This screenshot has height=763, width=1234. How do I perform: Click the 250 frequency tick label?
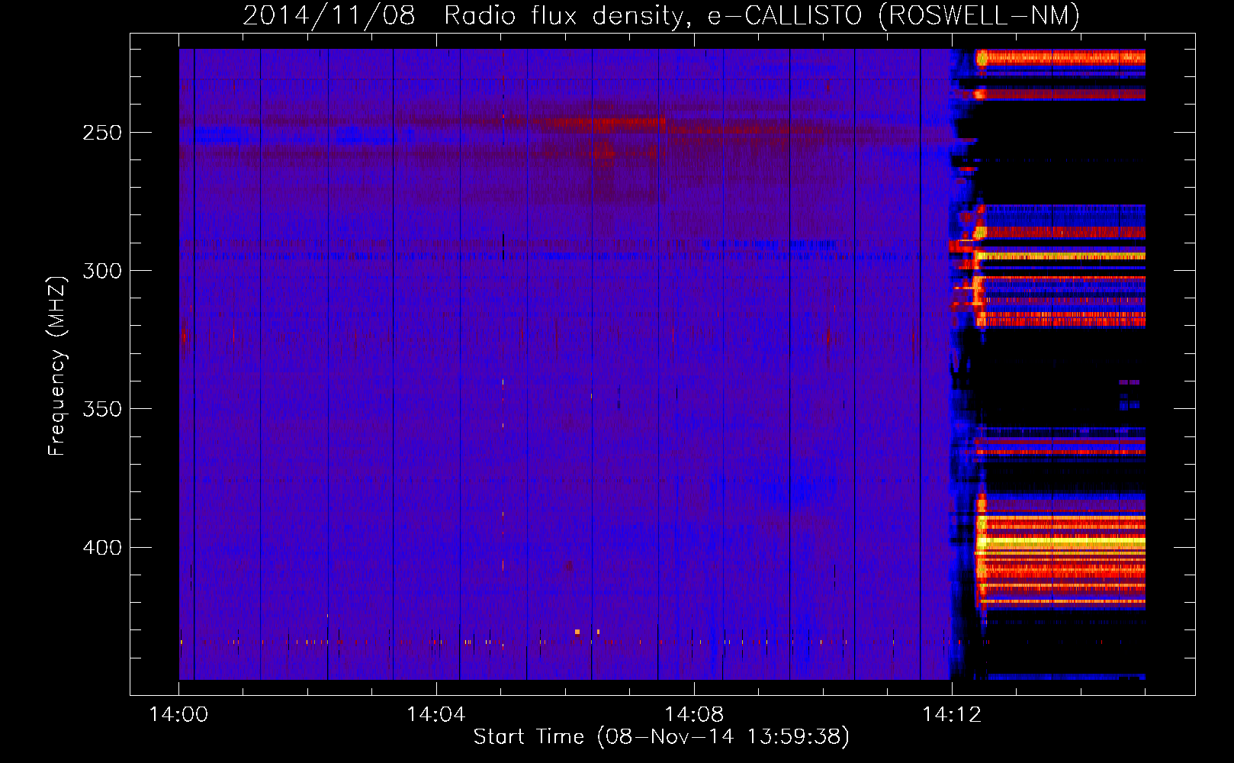(102, 133)
